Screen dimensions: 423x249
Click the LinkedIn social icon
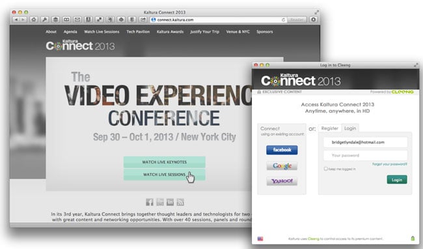click(x=170, y=202)
